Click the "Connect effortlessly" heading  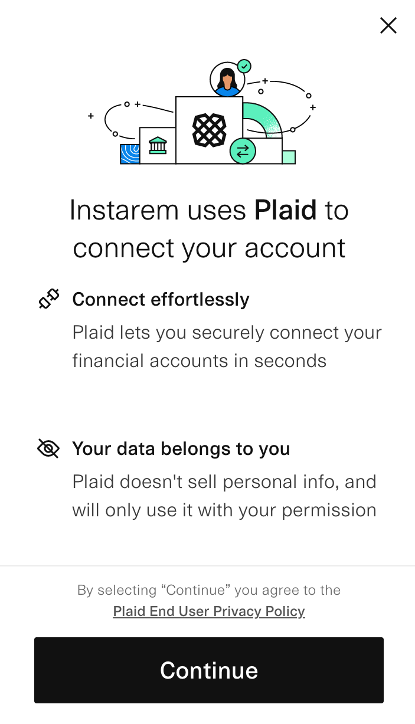click(161, 299)
